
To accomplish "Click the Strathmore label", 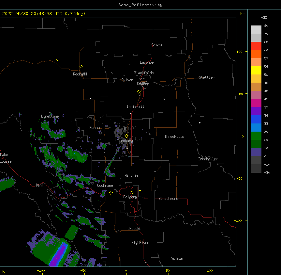I will click(168, 199).
